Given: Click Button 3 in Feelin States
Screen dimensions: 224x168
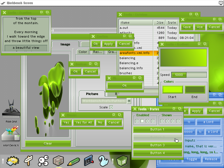Looking at the screenshot, I should coord(157,145).
